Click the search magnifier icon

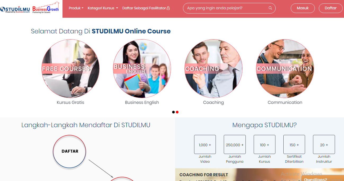tap(270, 8)
